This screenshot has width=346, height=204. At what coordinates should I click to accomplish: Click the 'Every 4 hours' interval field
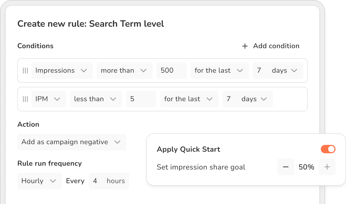[109, 181]
